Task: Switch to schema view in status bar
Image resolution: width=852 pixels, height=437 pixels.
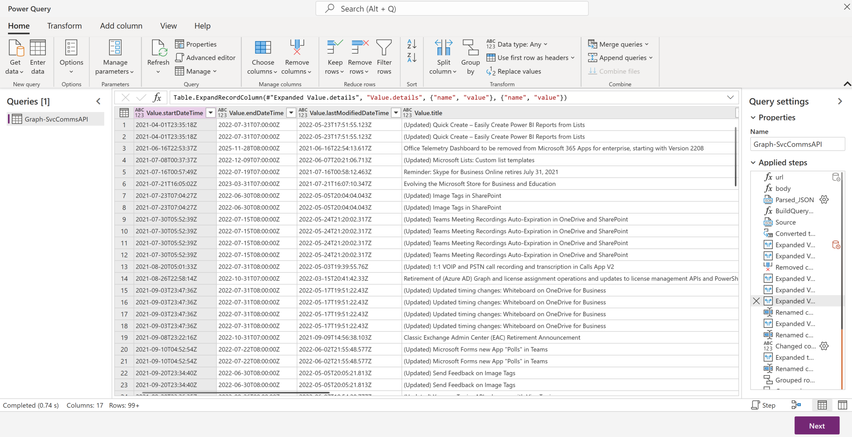Action: [x=842, y=405]
